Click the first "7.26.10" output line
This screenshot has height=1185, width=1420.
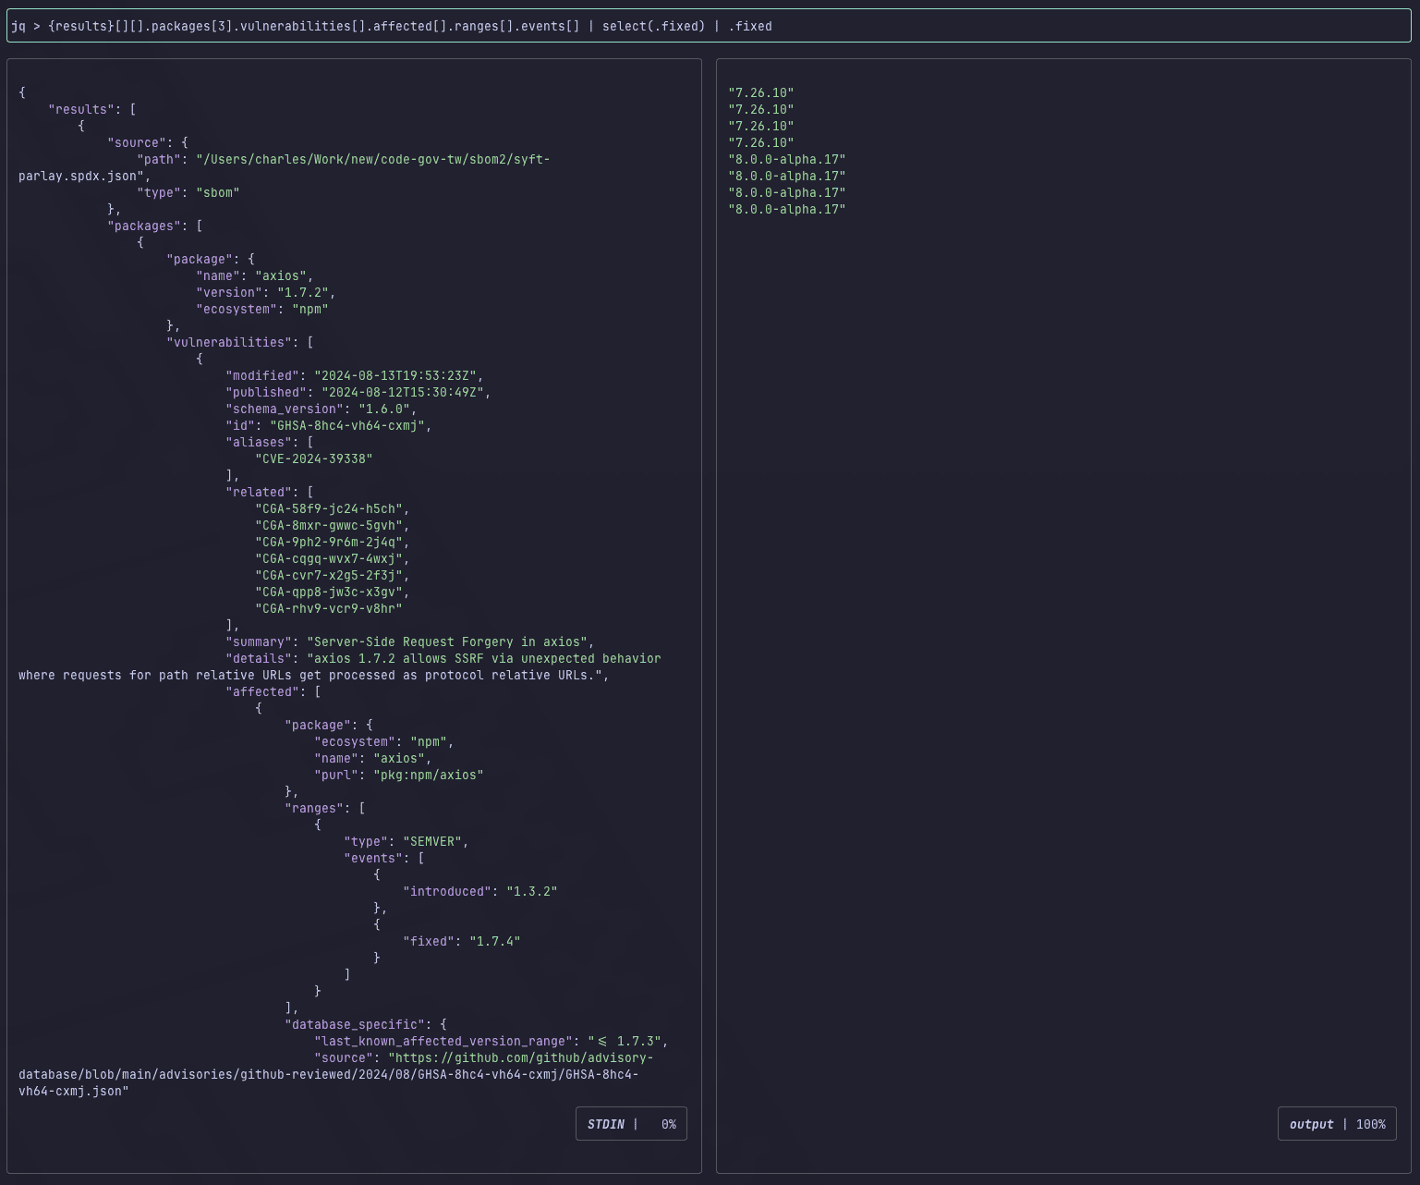click(761, 92)
